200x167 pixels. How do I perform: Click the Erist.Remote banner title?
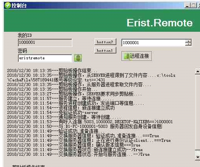pyautogui.click(x=160, y=23)
